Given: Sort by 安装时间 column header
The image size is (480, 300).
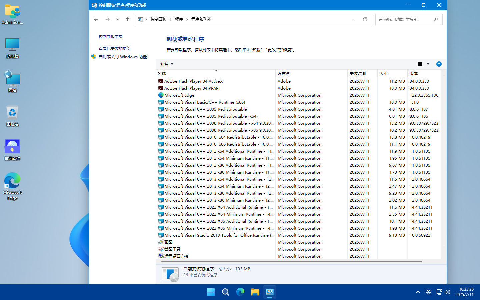Looking at the screenshot, I should point(363,73).
